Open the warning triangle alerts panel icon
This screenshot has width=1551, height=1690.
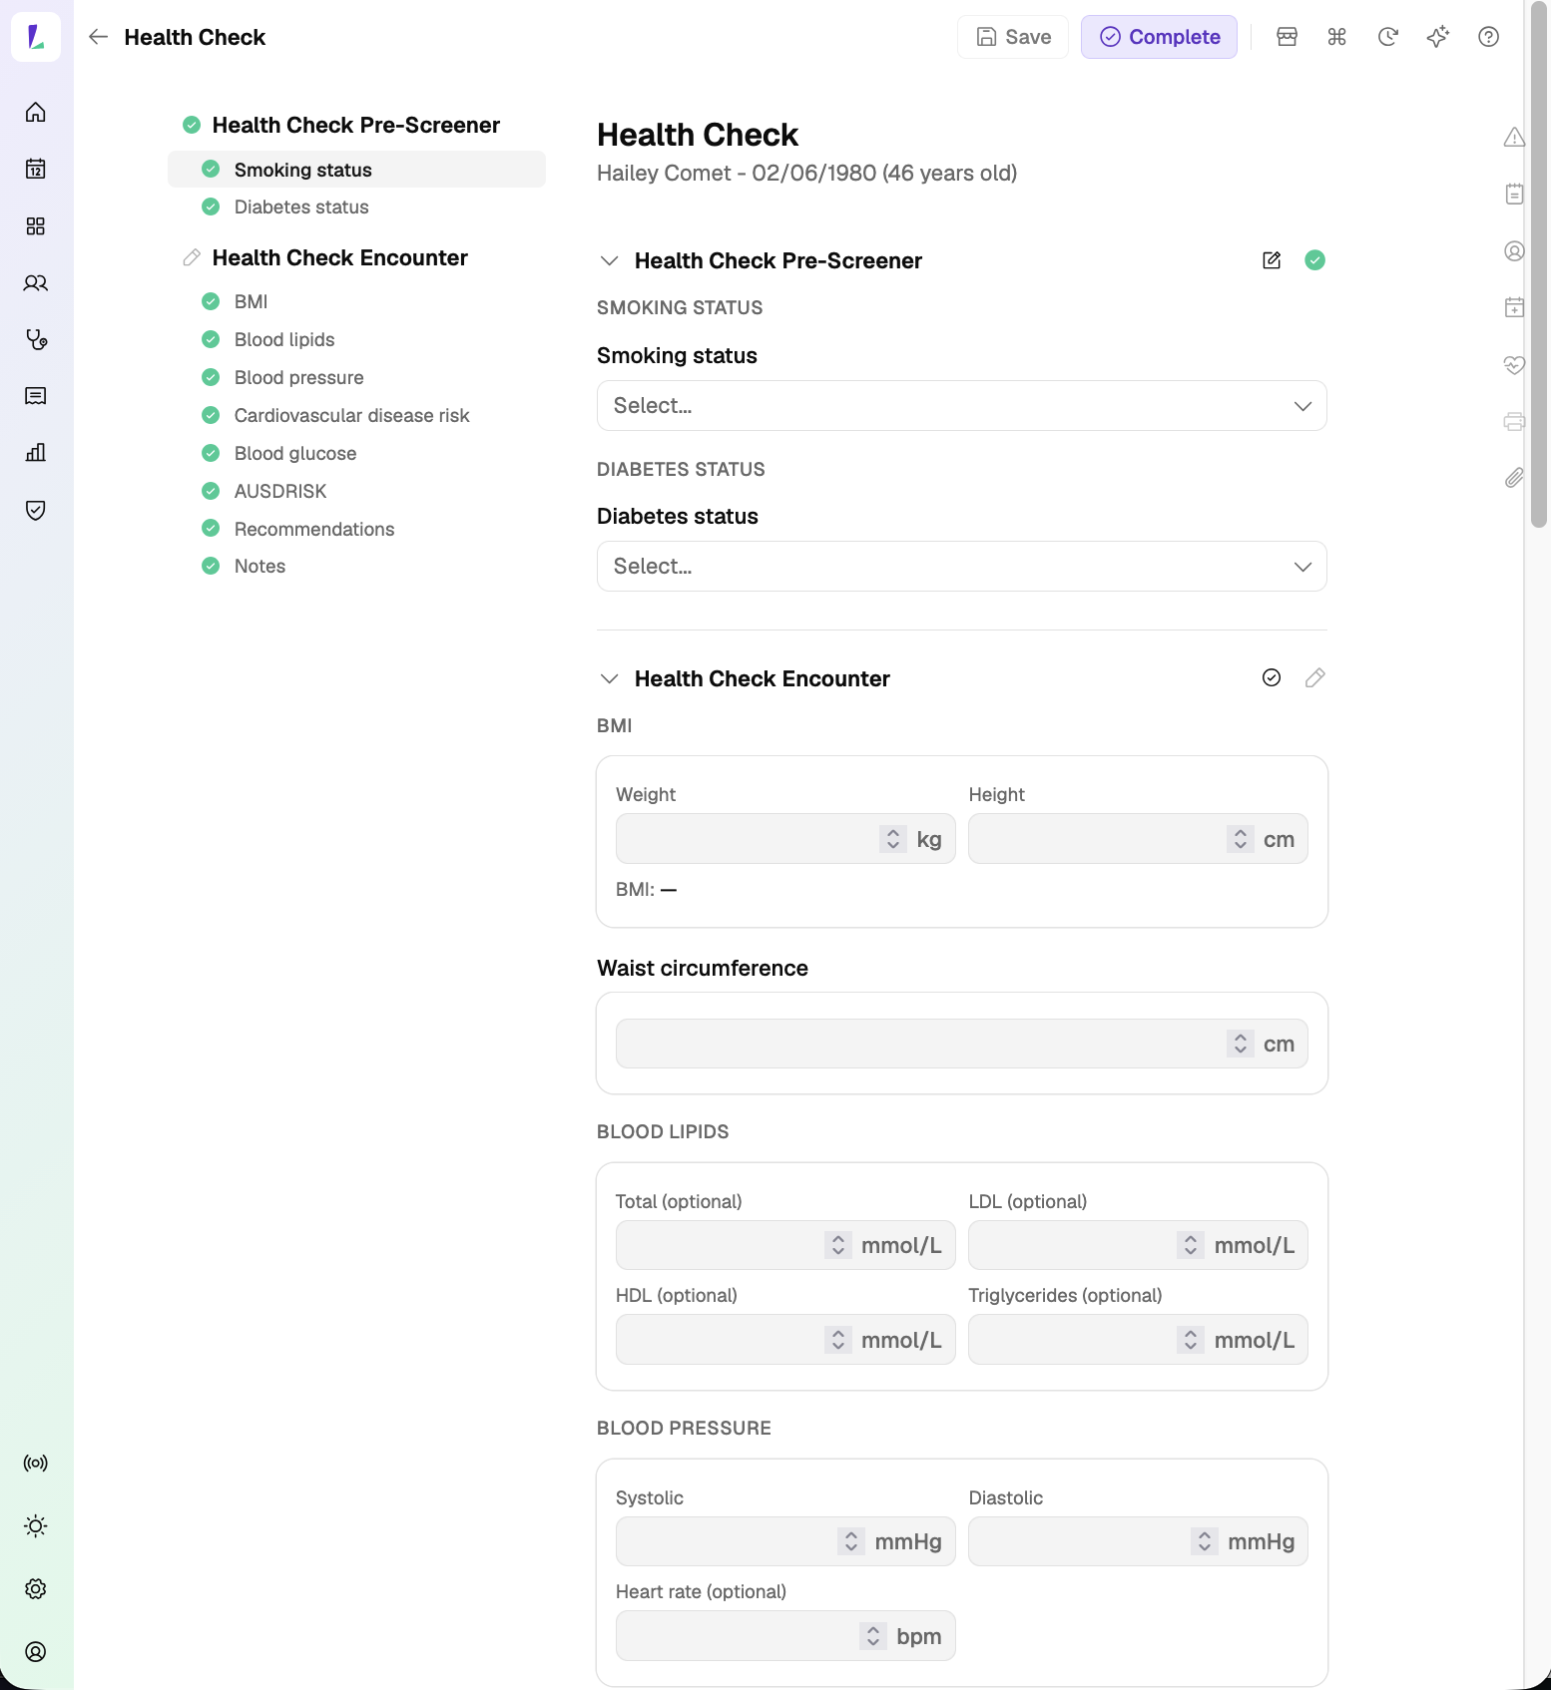coord(1514,137)
